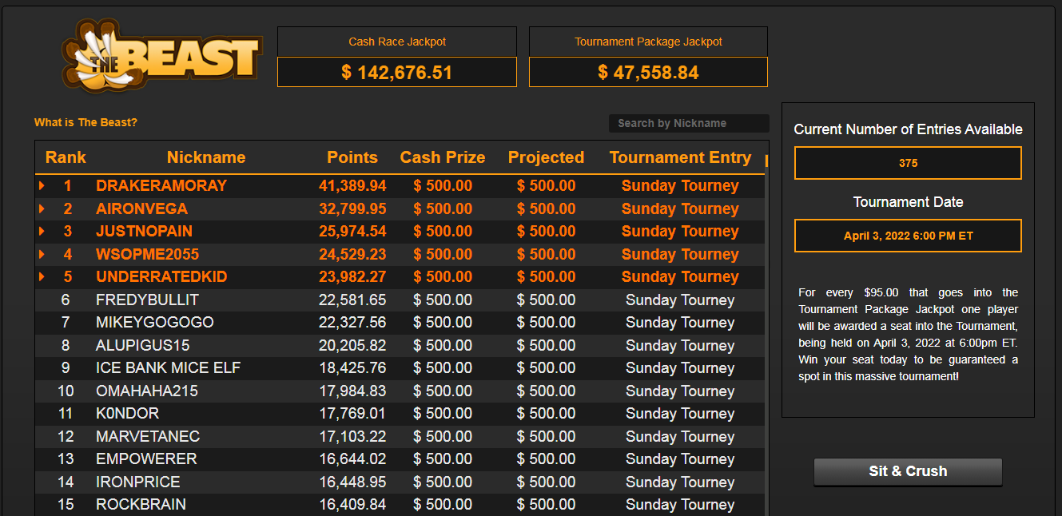Select the FREDYBULLIT leaderboard row
Screen dimensions: 1062x516
point(400,300)
